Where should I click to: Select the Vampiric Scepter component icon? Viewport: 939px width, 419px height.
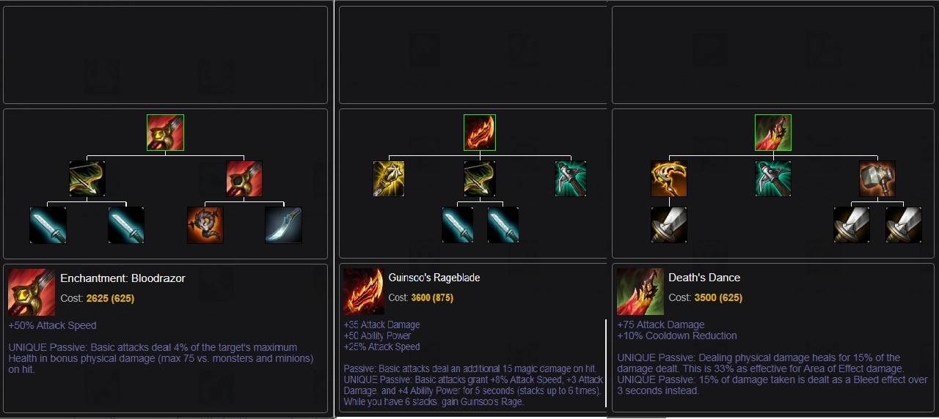tap(669, 179)
